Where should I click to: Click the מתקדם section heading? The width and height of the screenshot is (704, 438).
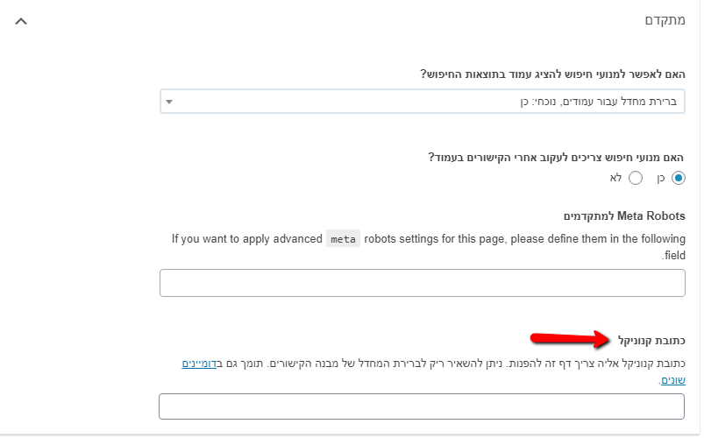(665, 20)
